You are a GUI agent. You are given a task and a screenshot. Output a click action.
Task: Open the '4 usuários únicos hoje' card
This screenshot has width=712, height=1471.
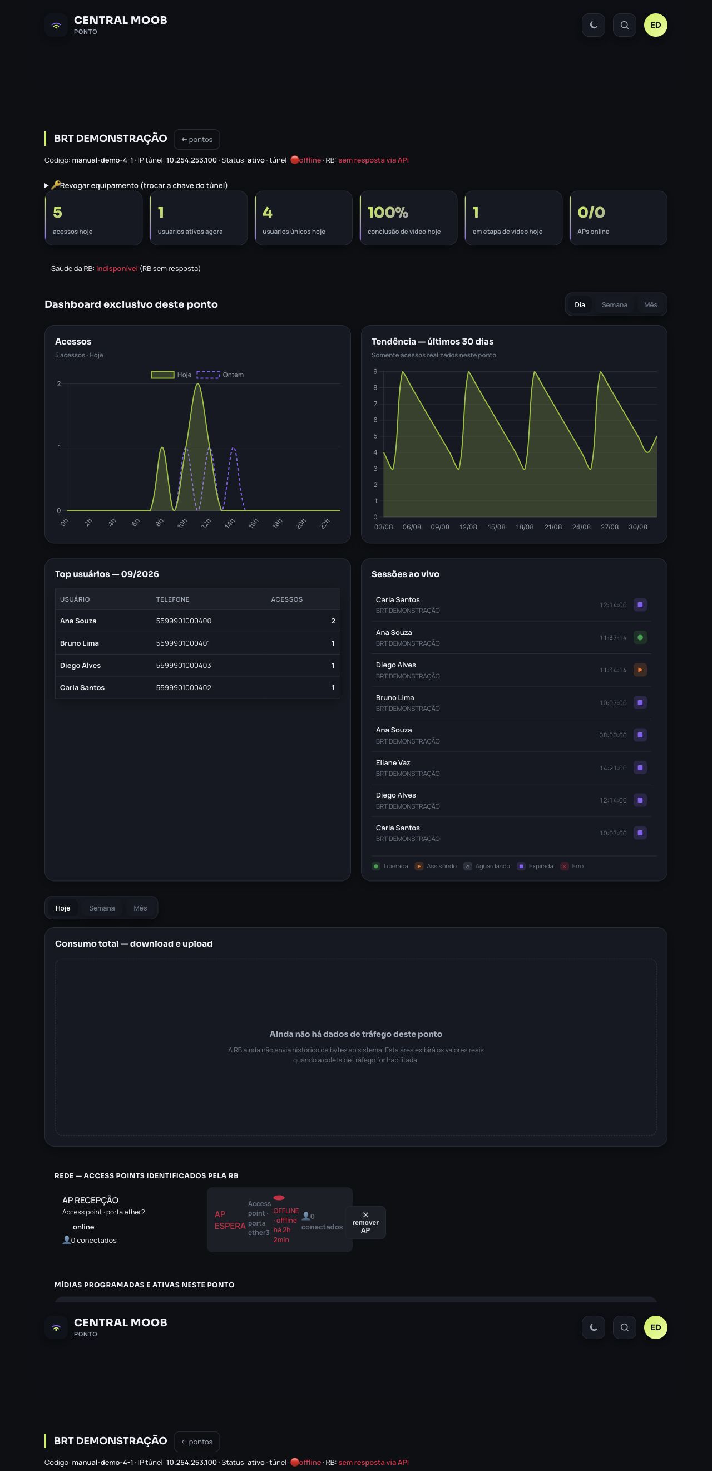click(x=304, y=218)
